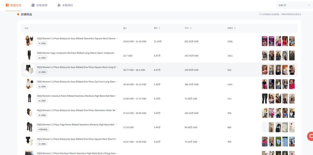Select the 155.99万 USD GMV value
Viewport: 313px width, 155px height.
pos(192,70)
